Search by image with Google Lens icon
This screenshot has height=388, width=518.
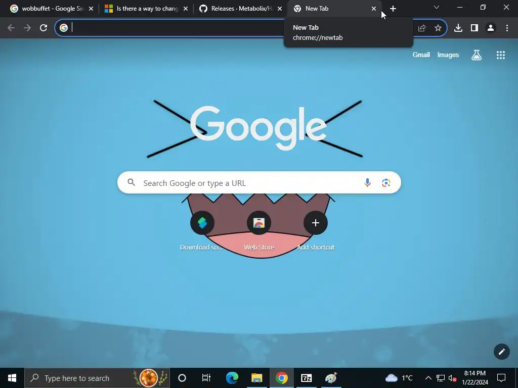386,182
